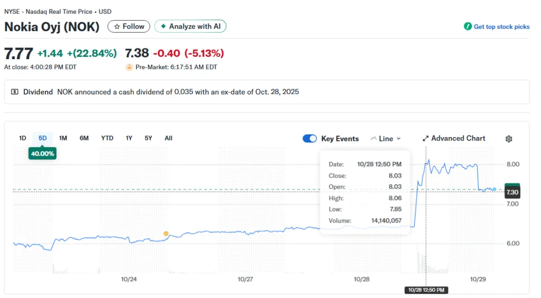The height and width of the screenshot is (298, 541).
Task: Click the High 8.06 value in tooltip
Action: point(395,198)
